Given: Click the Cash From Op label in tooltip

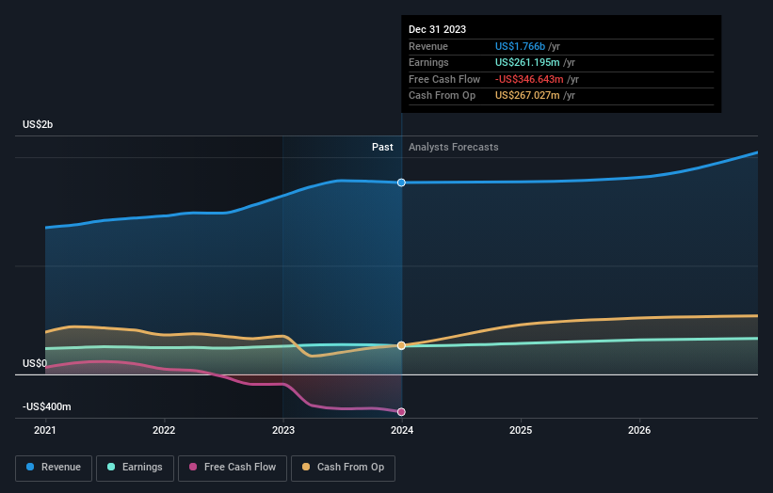Looking at the screenshot, I should pyautogui.click(x=442, y=96).
